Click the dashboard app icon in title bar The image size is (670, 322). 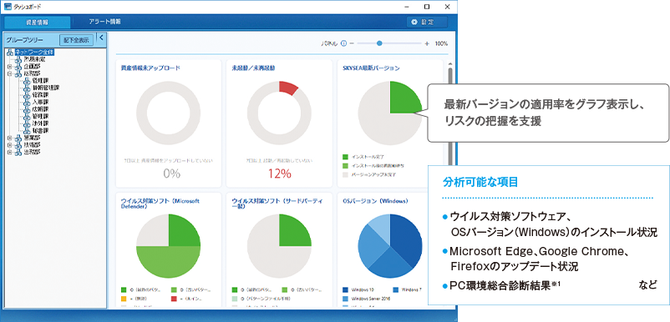pyautogui.click(x=8, y=7)
